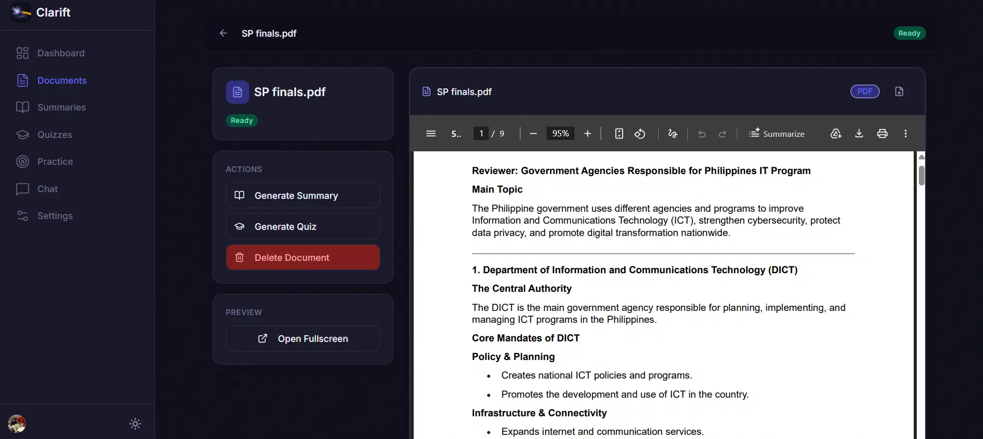This screenshot has width=983, height=439.
Task: Click the file icon beside viewer title SP finals.pdf
Action: pos(427,91)
